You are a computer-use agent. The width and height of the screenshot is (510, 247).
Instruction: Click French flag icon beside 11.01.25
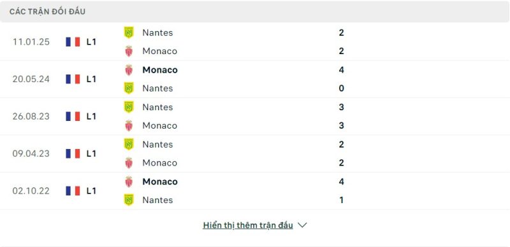click(x=73, y=42)
